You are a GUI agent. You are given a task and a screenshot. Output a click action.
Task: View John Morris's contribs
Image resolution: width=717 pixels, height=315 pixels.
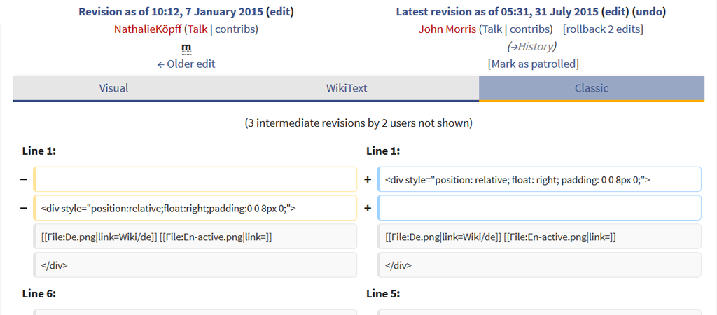tap(530, 29)
